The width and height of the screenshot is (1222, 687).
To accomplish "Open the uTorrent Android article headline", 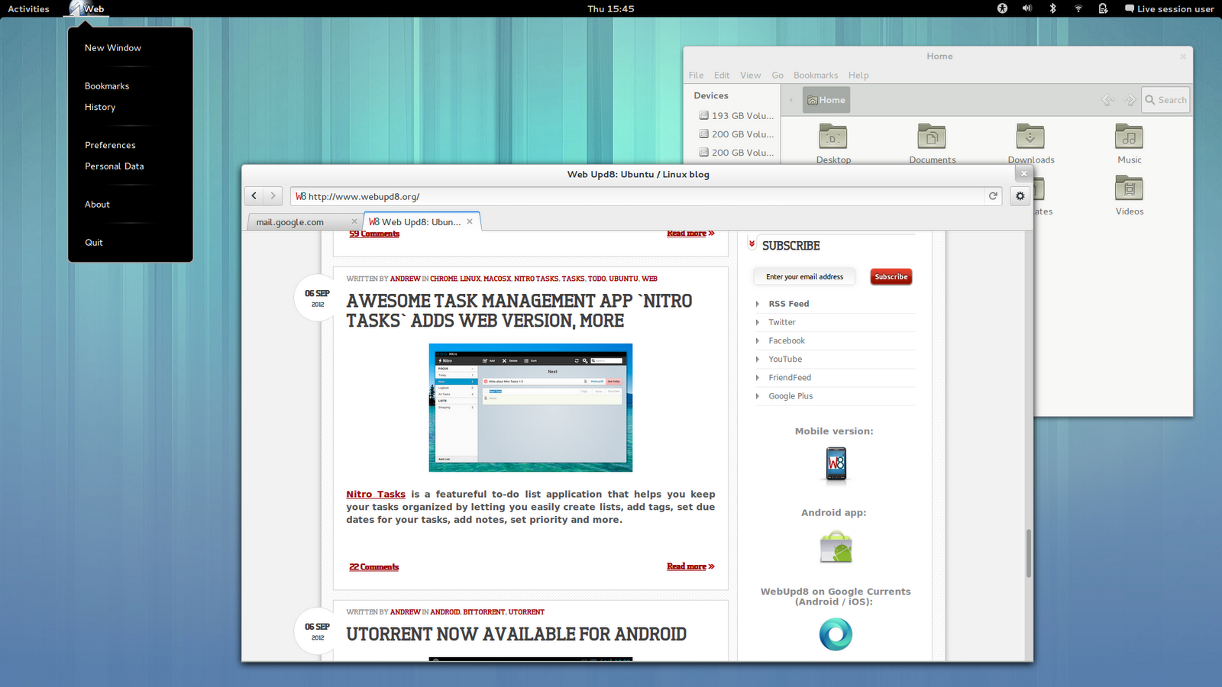I will (x=516, y=634).
